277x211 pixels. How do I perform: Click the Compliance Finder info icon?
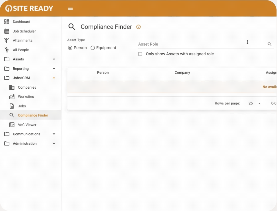pyautogui.click(x=138, y=27)
